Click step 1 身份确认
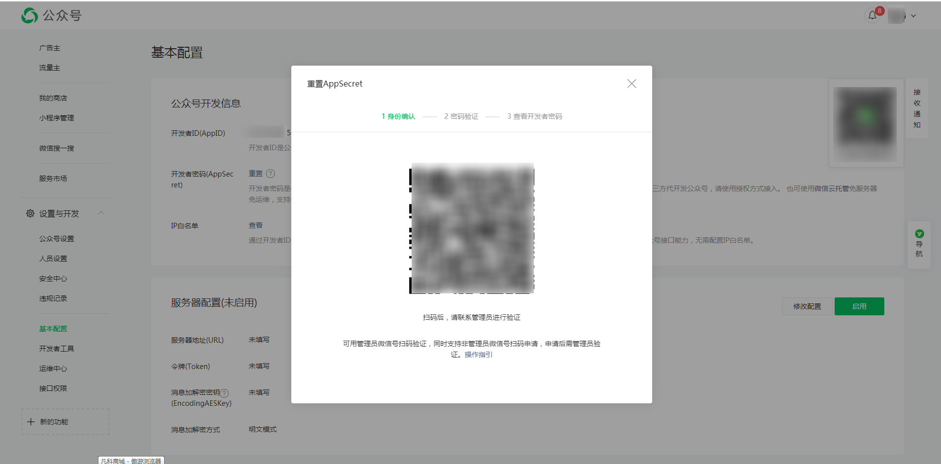The width and height of the screenshot is (941, 464). click(398, 116)
